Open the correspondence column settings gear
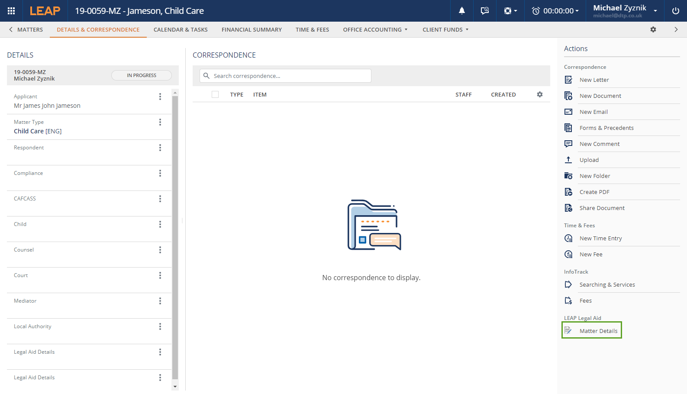687x394 pixels. tap(540, 94)
